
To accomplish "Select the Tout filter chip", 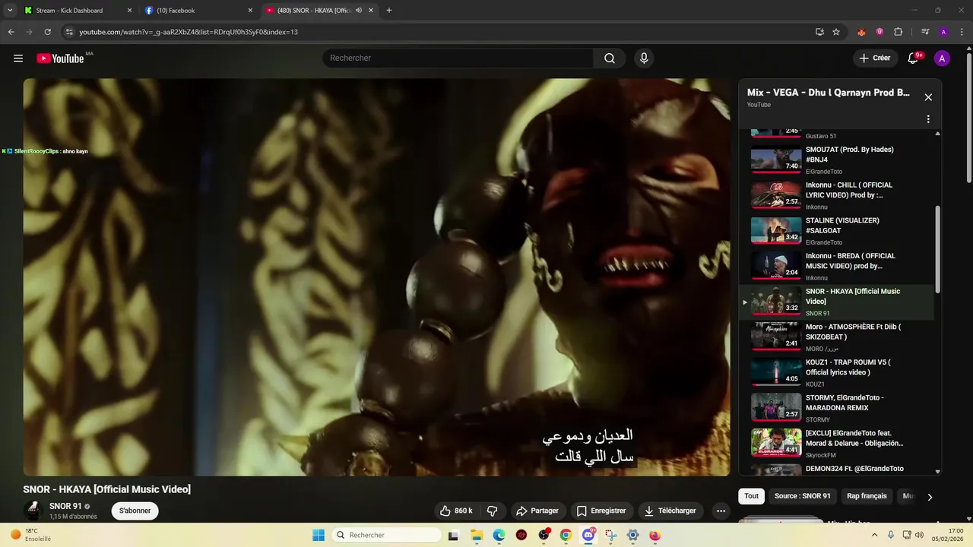I will 752,496.
